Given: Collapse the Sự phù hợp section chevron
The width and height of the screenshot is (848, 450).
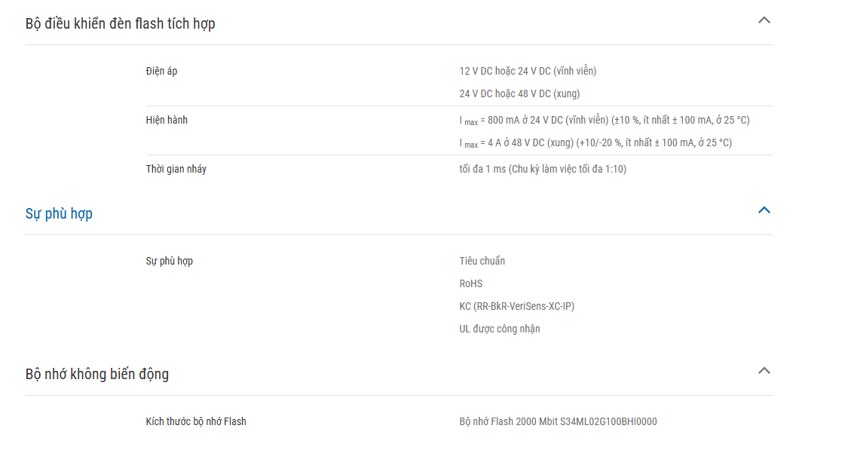Looking at the screenshot, I should coord(764,210).
